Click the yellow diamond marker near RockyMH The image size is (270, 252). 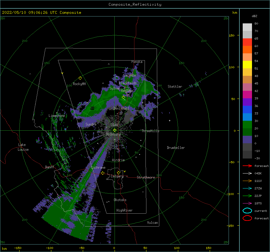(80, 78)
